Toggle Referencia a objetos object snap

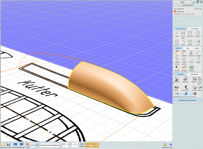[x=95, y=145]
